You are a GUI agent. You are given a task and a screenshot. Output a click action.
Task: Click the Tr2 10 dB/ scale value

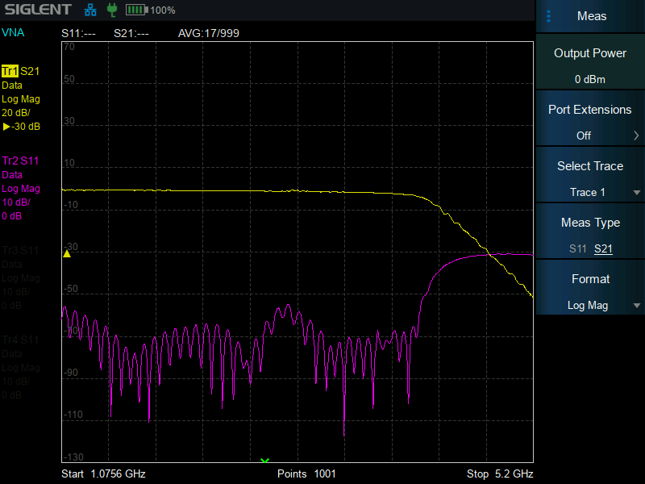coord(16,202)
